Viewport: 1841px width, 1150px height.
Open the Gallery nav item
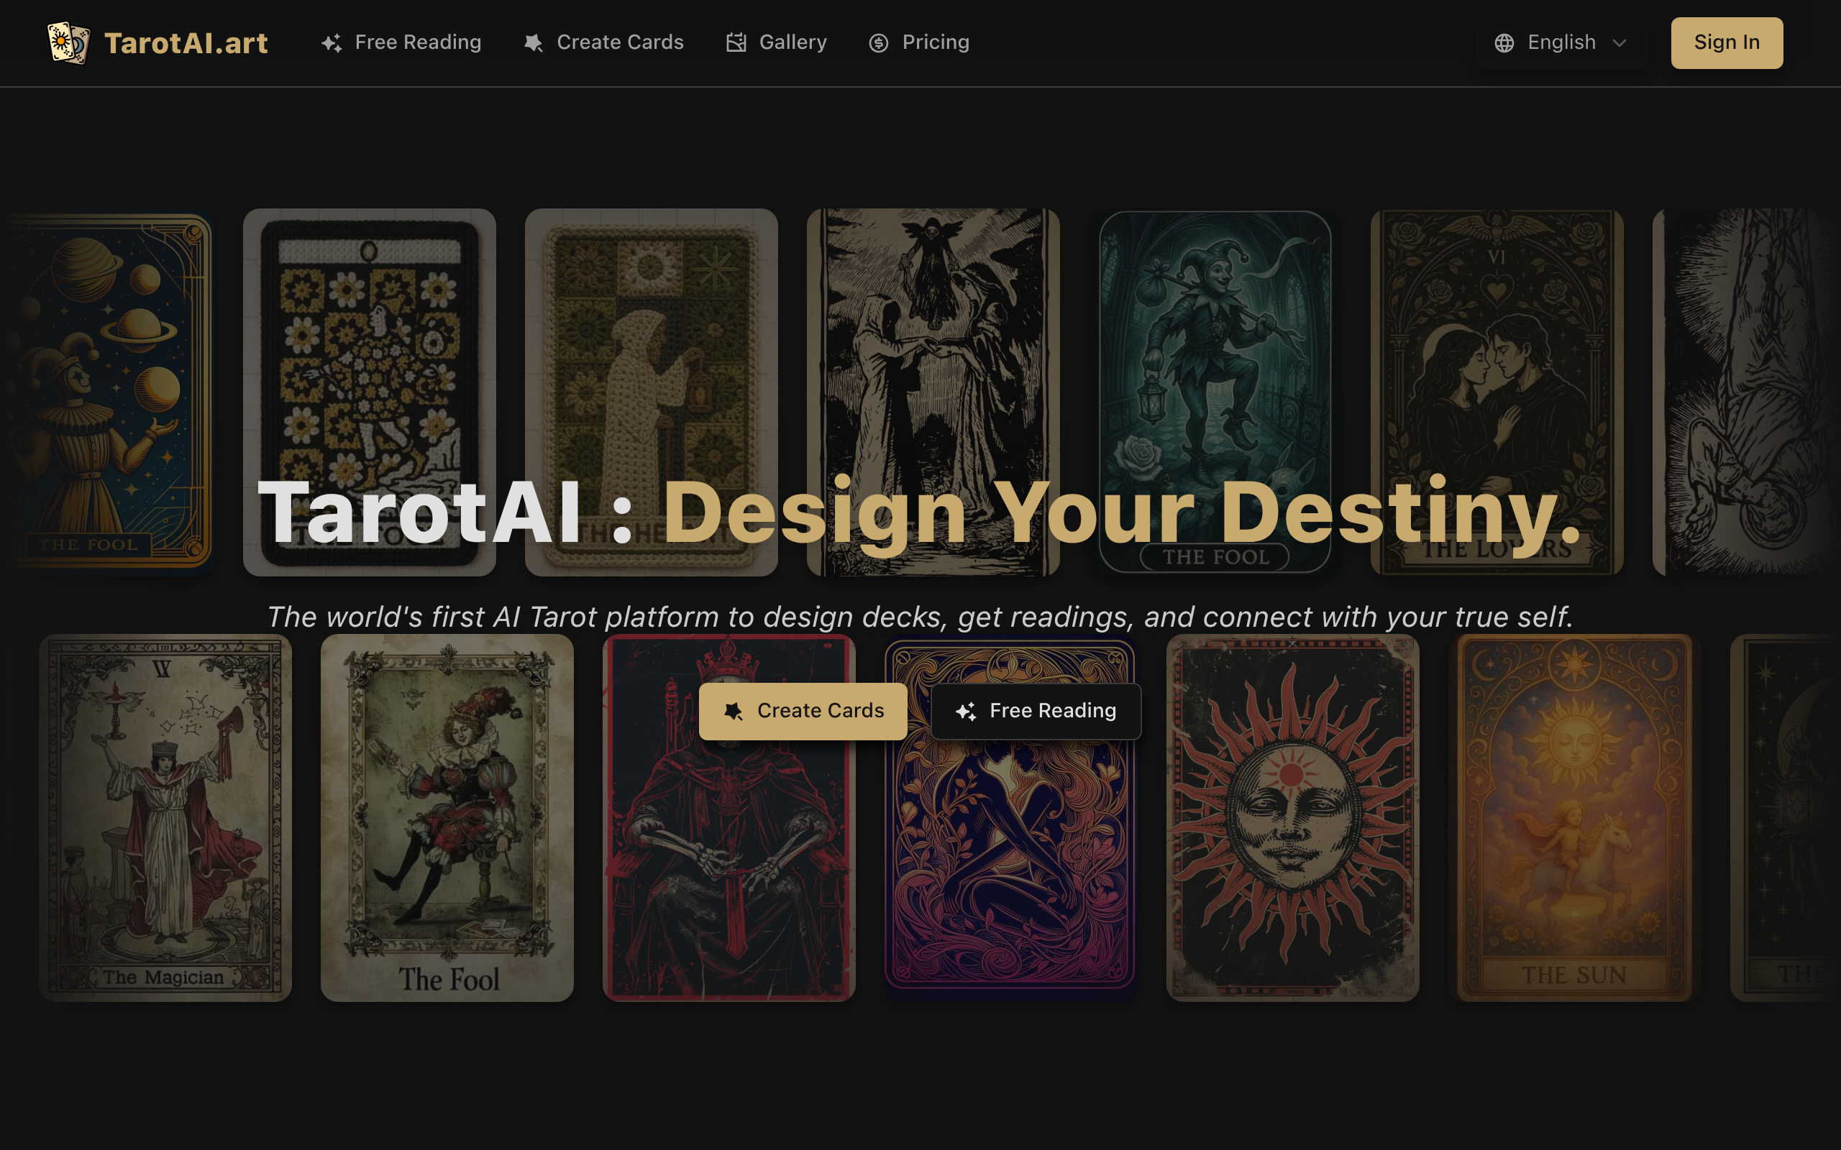click(792, 42)
